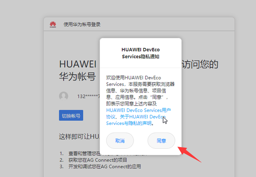Click the 取消 (Cancel) button
Screen dimensions: 256x177
point(120,141)
